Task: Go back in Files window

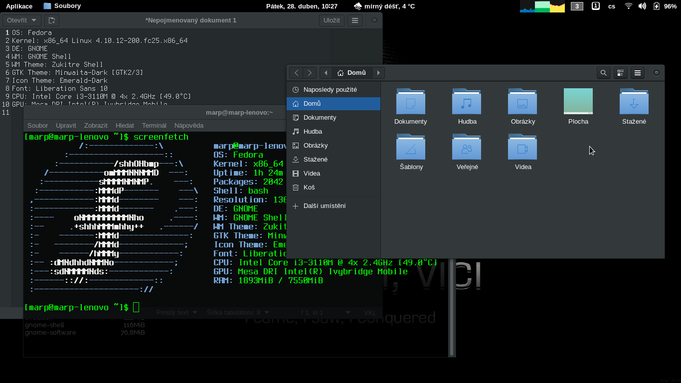Action: [296, 73]
